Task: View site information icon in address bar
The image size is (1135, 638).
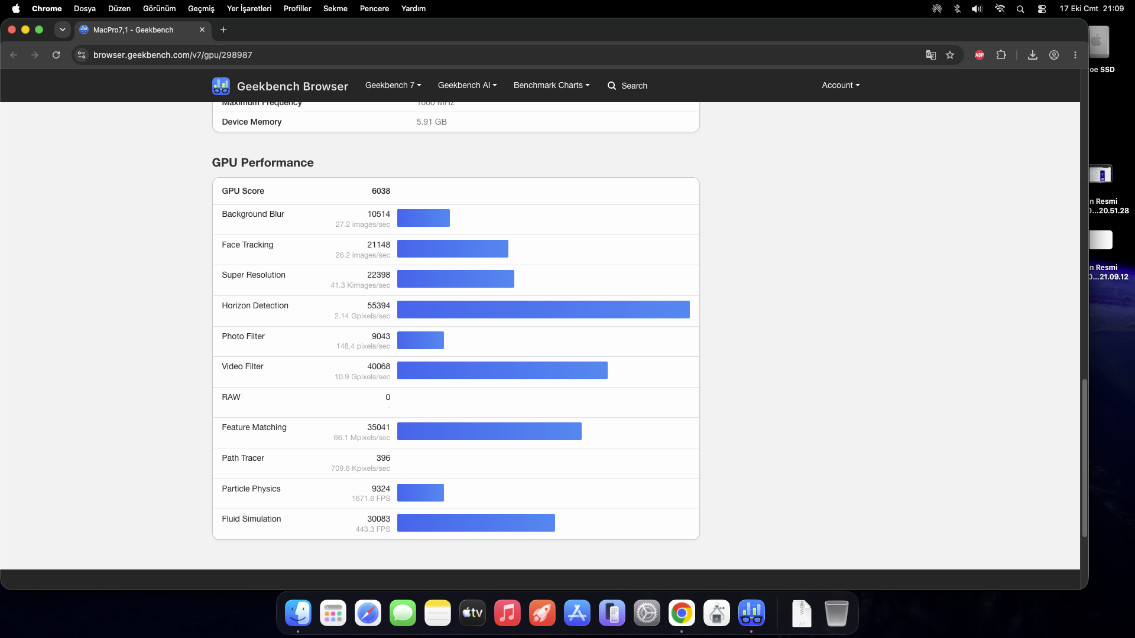Action: click(82, 55)
